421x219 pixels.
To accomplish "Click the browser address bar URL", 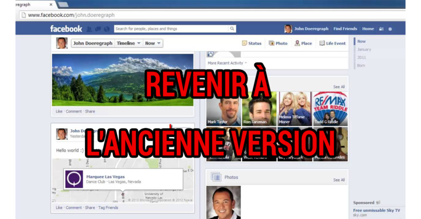I will [x=71, y=15].
